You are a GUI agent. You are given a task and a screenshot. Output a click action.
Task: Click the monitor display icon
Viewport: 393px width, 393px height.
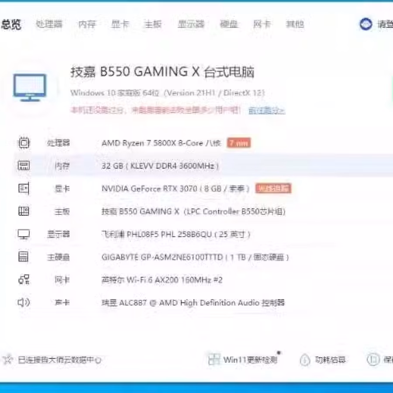[x=24, y=234]
